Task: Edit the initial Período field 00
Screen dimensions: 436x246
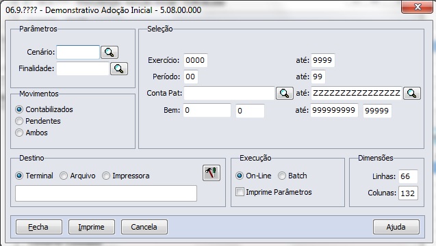Action: tap(191, 77)
